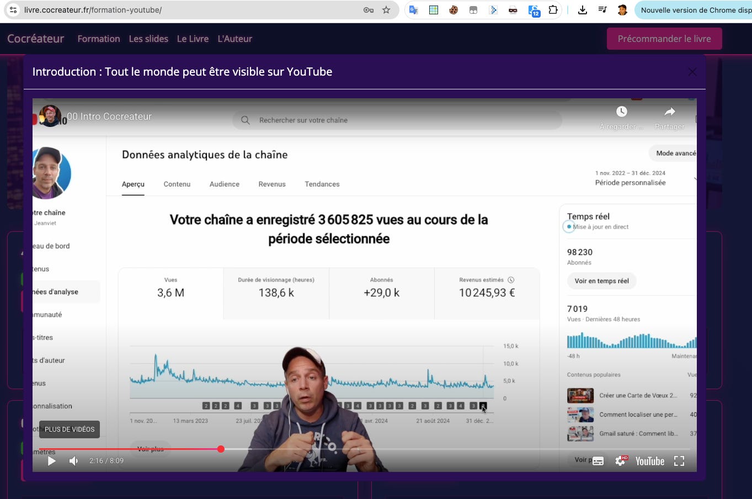This screenshot has height=499, width=752.
Task: Bookmark this page with the star icon
Action: click(386, 10)
